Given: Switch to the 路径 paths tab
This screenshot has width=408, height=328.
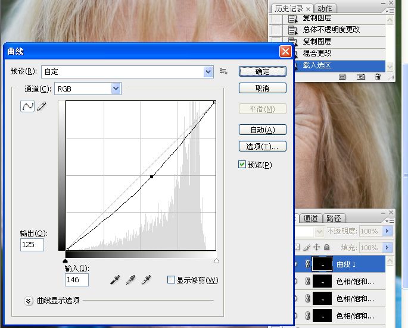Looking at the screenshot, I should [x=334, y=218].
